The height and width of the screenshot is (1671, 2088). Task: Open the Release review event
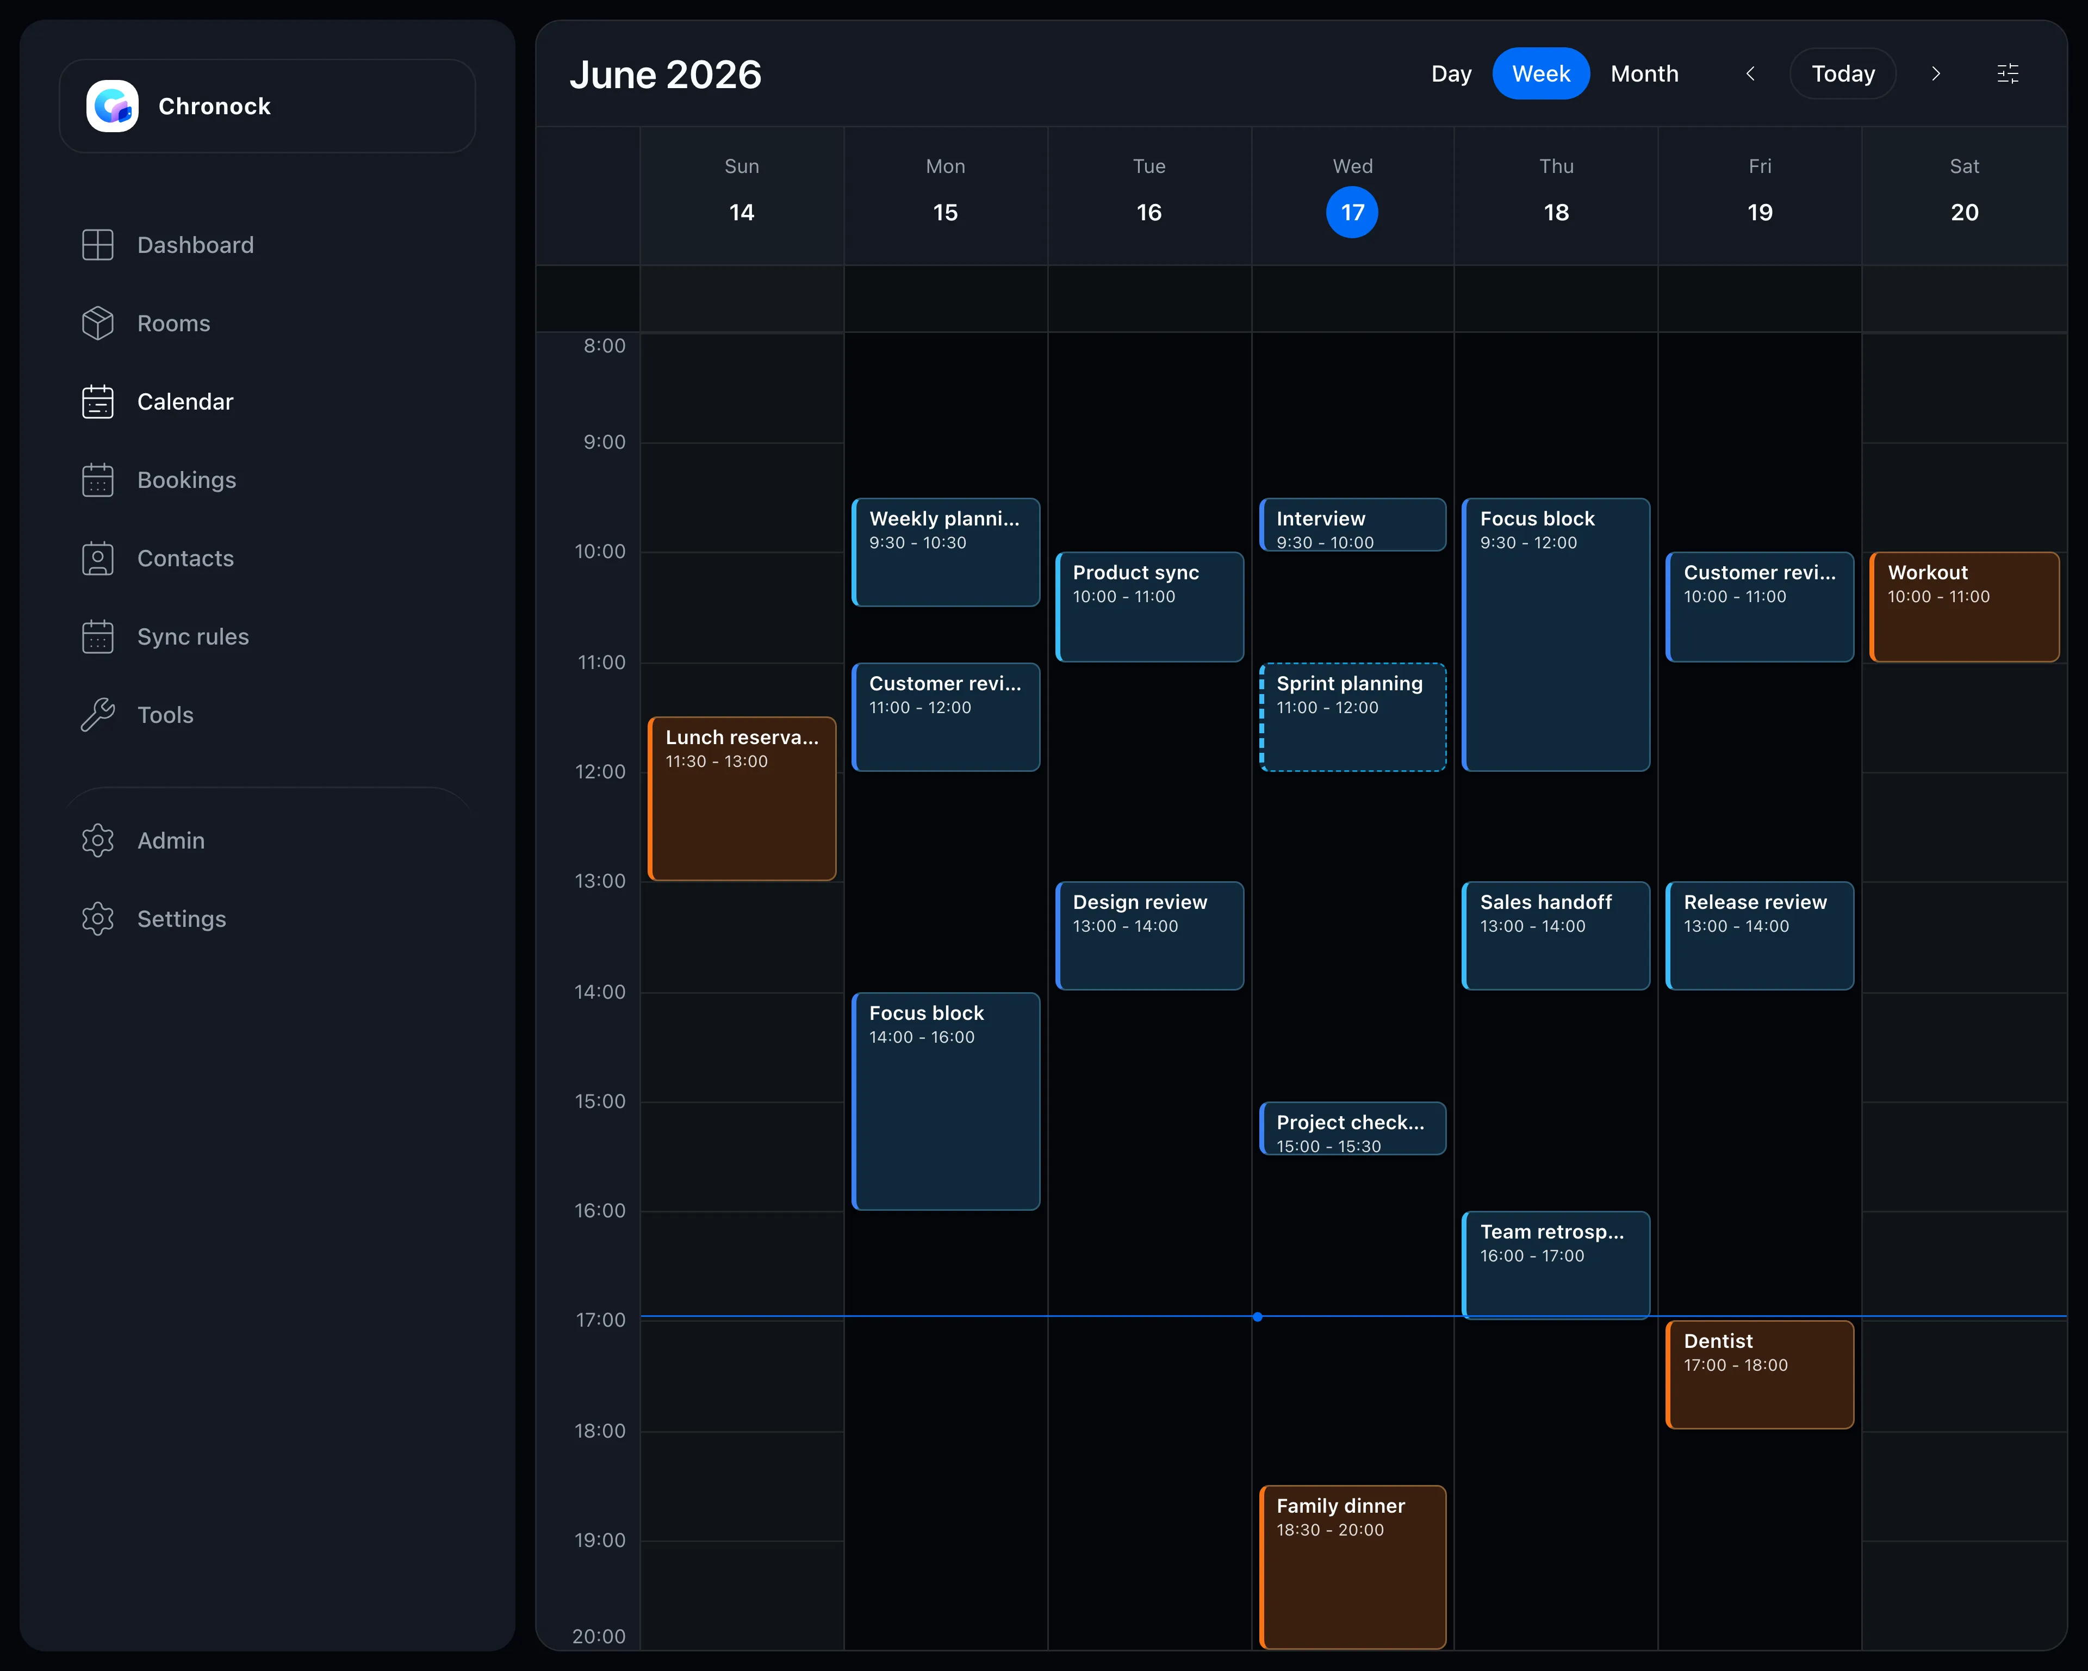point(1760,936)
